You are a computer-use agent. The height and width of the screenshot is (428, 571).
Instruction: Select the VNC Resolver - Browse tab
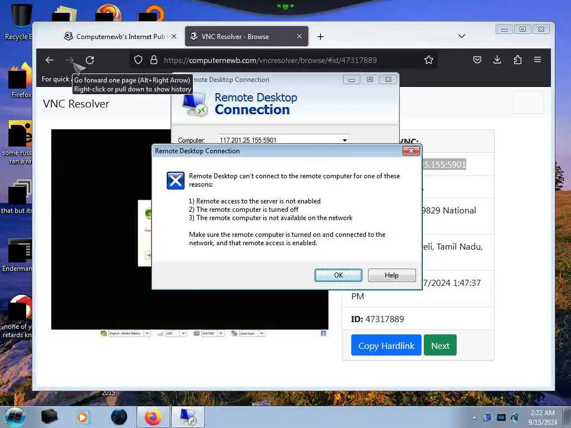click(x=246, y=36)
